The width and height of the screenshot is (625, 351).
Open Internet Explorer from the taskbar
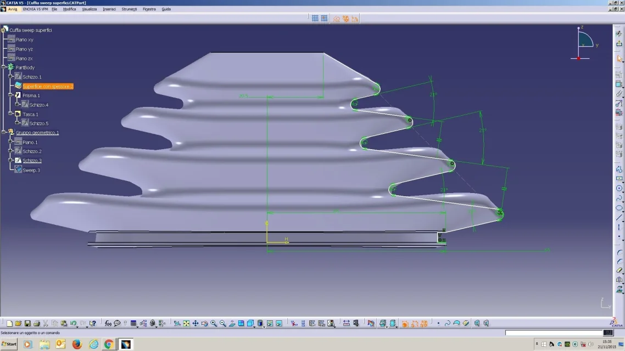coord(93,344)
